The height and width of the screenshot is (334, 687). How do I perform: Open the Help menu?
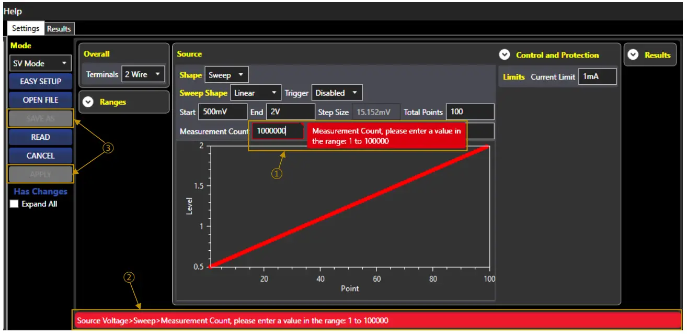(x=13, y=11)
